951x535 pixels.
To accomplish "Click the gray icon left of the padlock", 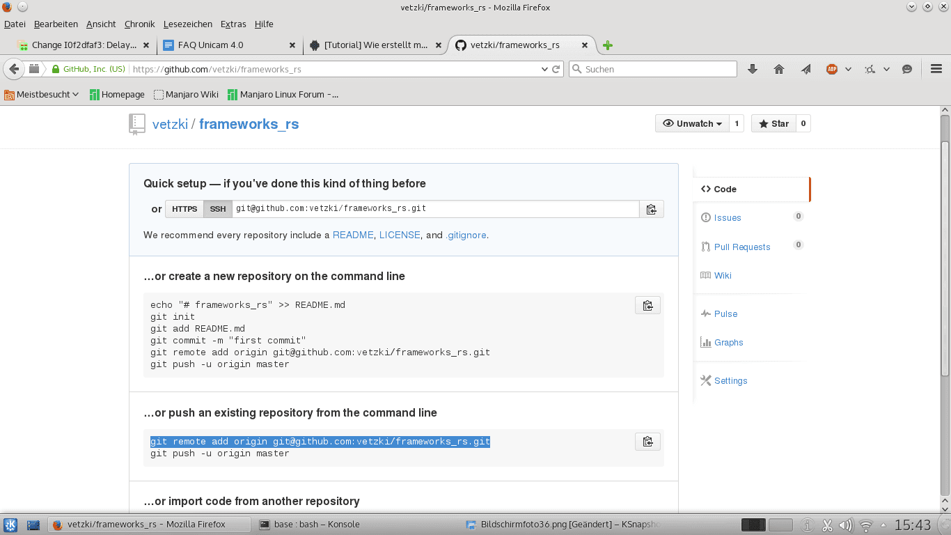I will point(34,69).
